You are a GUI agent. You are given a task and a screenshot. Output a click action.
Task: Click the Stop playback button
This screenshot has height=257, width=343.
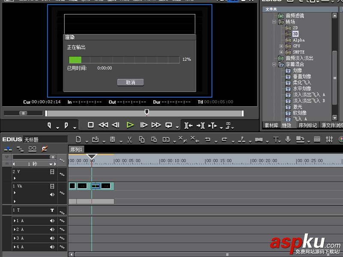90,125
